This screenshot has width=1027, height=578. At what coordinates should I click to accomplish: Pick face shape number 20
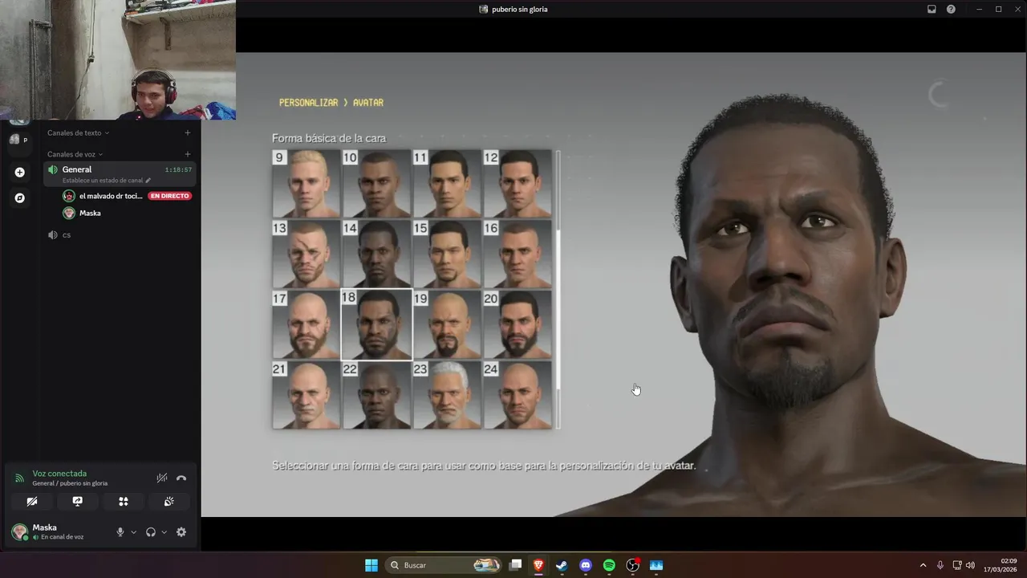(x=518, y=324)
